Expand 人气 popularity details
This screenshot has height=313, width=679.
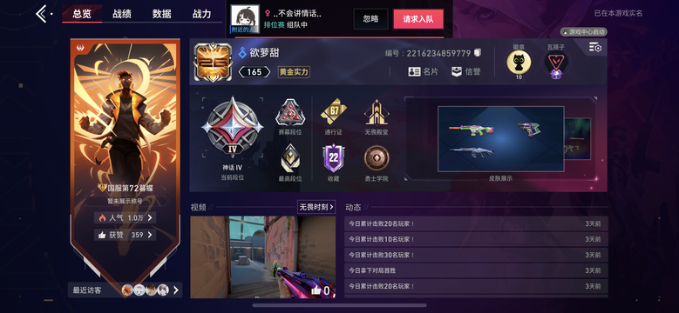(126, 217)
